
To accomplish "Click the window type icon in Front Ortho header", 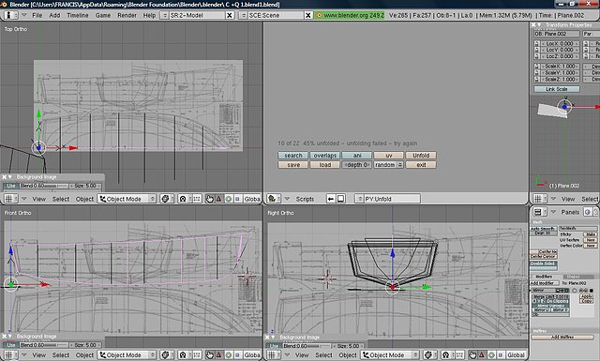I will [x=10, y=354].
